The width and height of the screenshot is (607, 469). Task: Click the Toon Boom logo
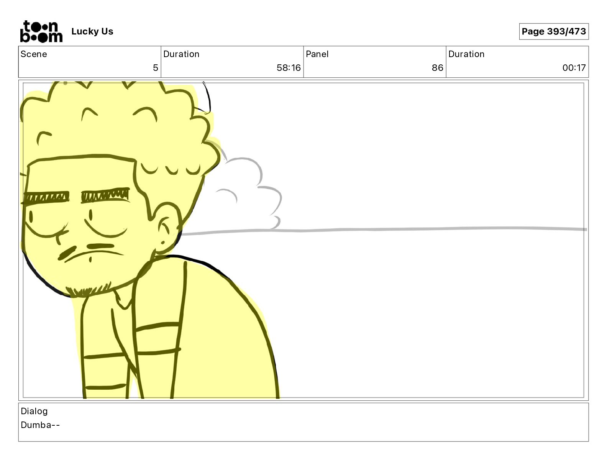click(41, 31)
